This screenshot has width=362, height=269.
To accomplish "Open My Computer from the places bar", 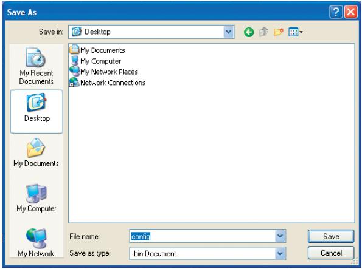I will click(x=37, y=198).
